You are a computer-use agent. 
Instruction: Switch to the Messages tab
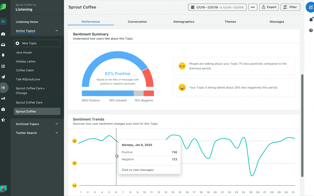pyautogui.click(x=277, y=21)
